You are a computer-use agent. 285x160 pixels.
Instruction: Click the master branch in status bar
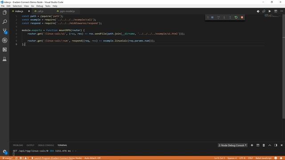pyautogui.click(x=8, y=158)
